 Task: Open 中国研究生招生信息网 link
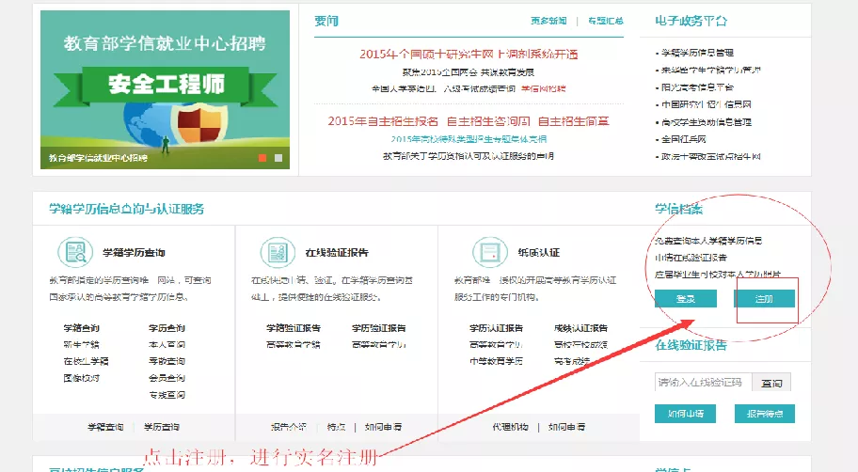pos(706,104)
